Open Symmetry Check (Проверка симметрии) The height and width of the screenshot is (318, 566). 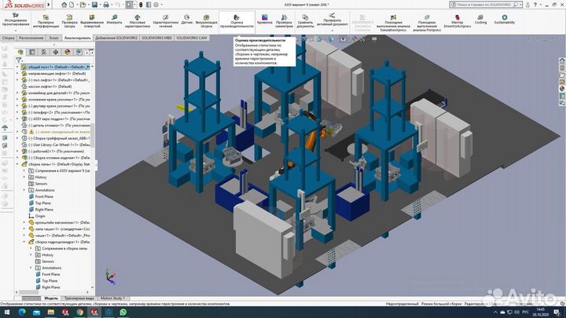[284, 22]
